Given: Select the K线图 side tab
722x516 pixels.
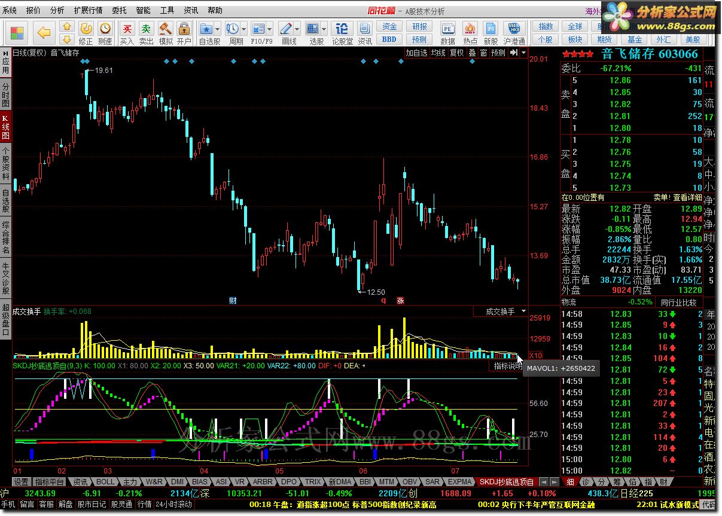Looking at the screenshot, I should 5,128.
